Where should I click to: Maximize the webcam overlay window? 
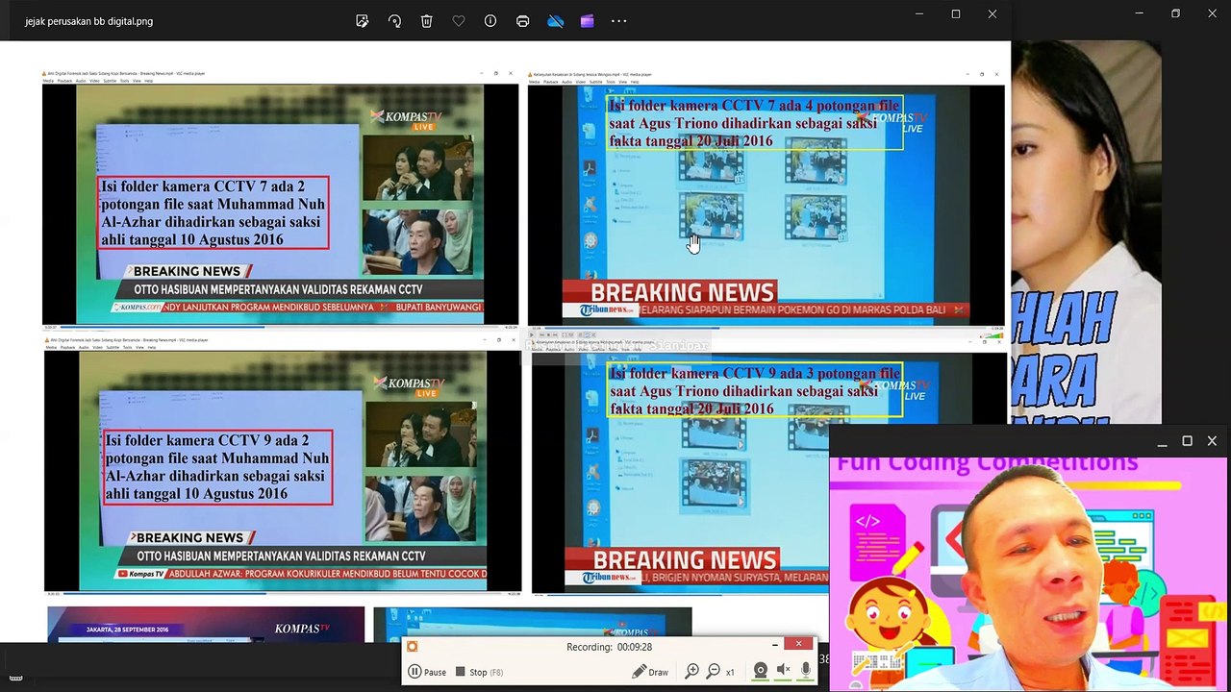[1187, 441]
